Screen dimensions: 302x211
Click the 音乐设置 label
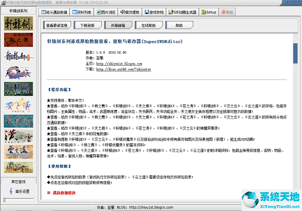click(x=23, y=191)
